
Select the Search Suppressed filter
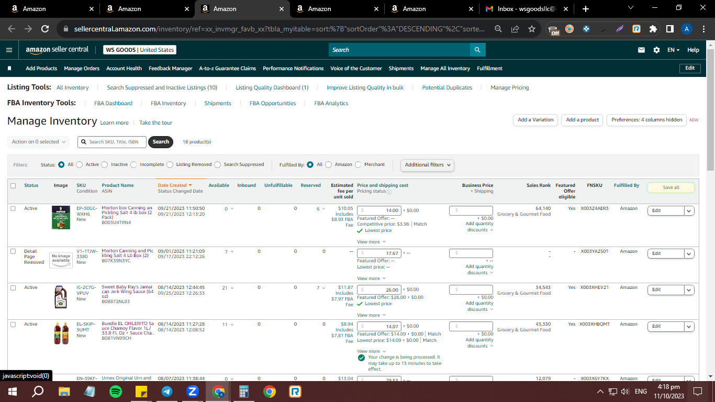(218, 165)
